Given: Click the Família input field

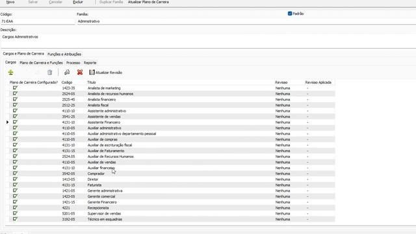Looking at the screenshot, I should coord(246,21).
